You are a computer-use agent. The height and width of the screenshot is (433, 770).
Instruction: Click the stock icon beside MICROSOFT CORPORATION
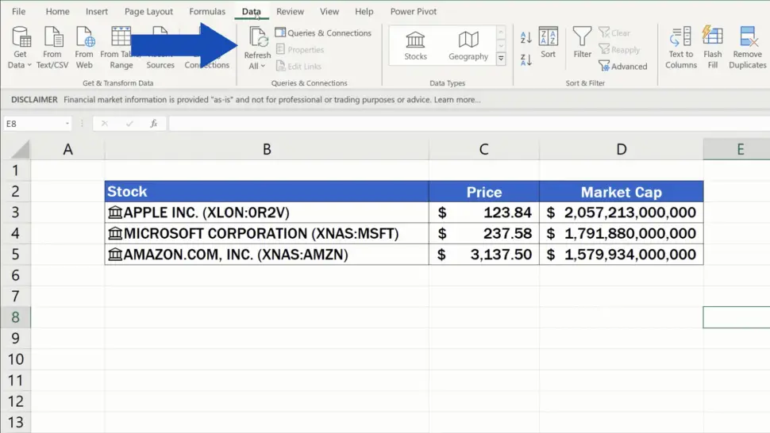click(115, 233)
